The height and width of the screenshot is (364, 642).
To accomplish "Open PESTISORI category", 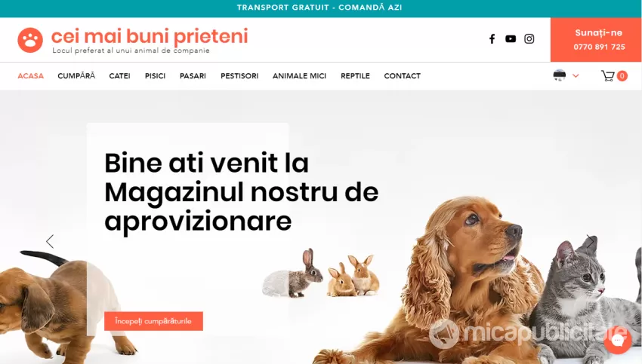I will coord(239,76).
